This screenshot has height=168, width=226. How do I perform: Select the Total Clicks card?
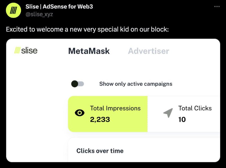pyautogui.click(x=184, y=114)
